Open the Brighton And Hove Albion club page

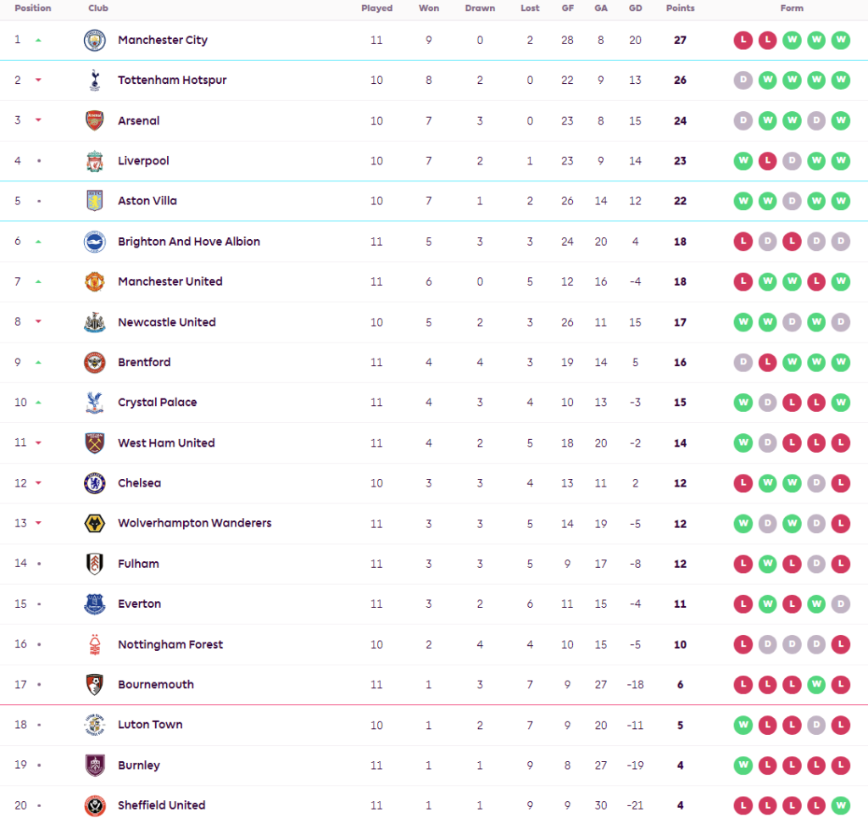188,242
